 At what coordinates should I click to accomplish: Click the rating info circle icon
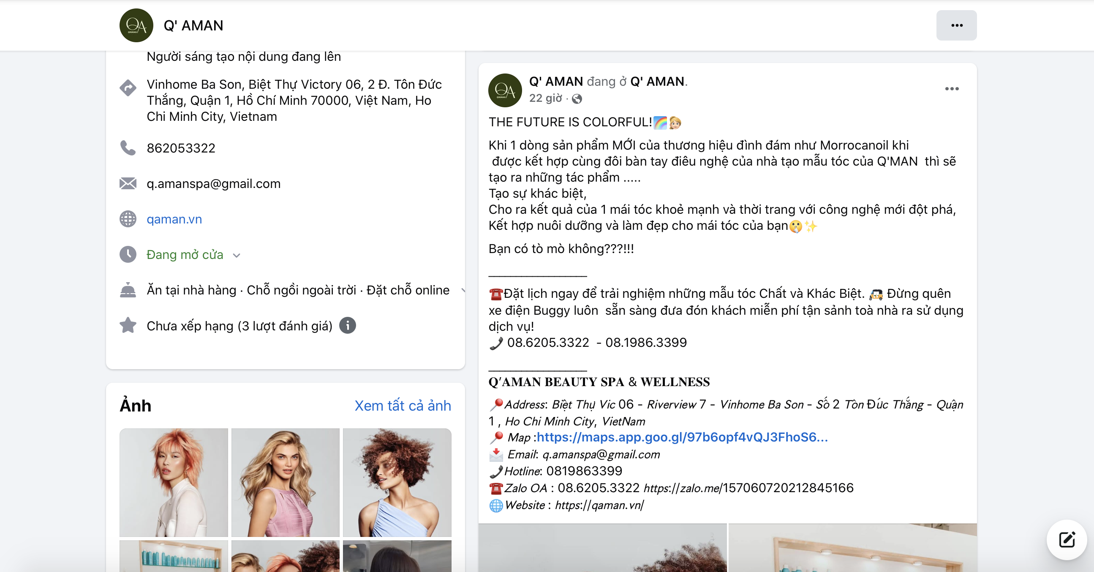[x=347, y=326]
